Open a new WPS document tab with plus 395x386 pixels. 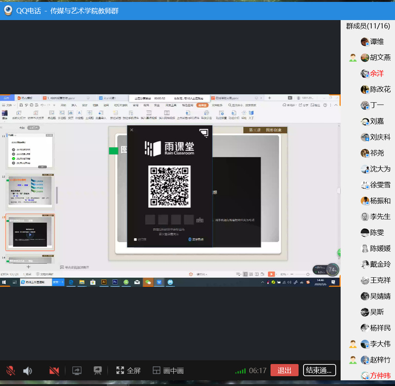[269, 98]
